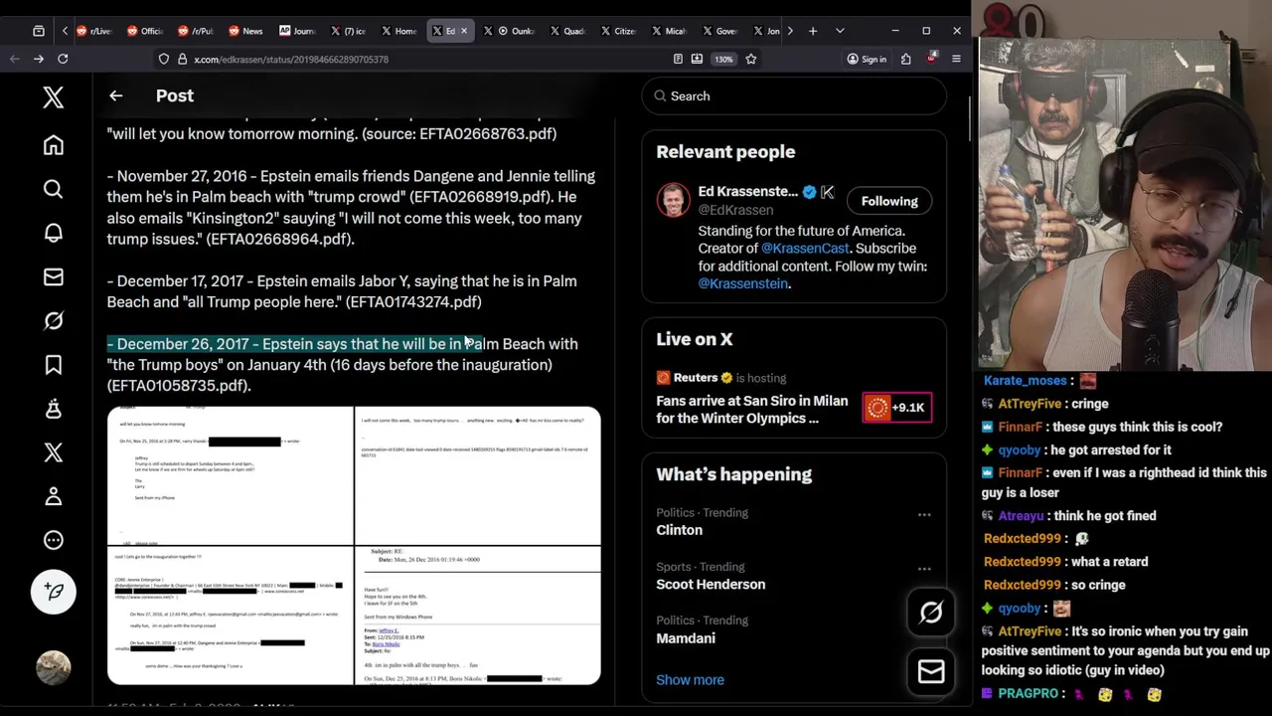Image resolution: width=1272 pixels, height=716 pixels.
Task: Open Grok from the left sidebar
Action: coord(53,320)
